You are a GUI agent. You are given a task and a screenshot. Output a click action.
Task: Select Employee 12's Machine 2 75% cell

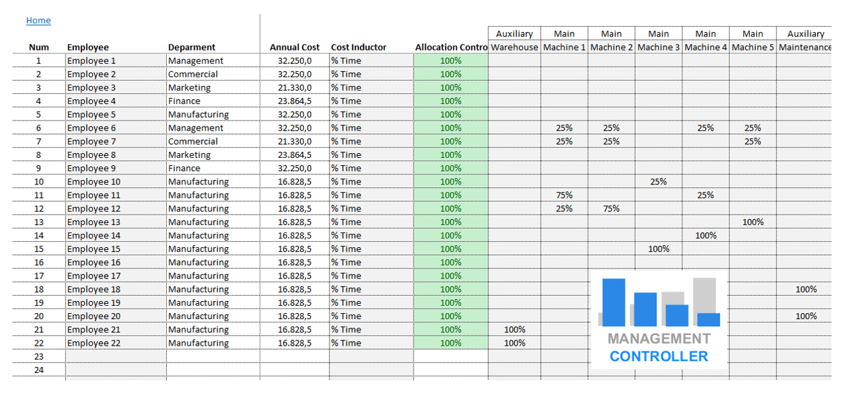coord(611,208)
